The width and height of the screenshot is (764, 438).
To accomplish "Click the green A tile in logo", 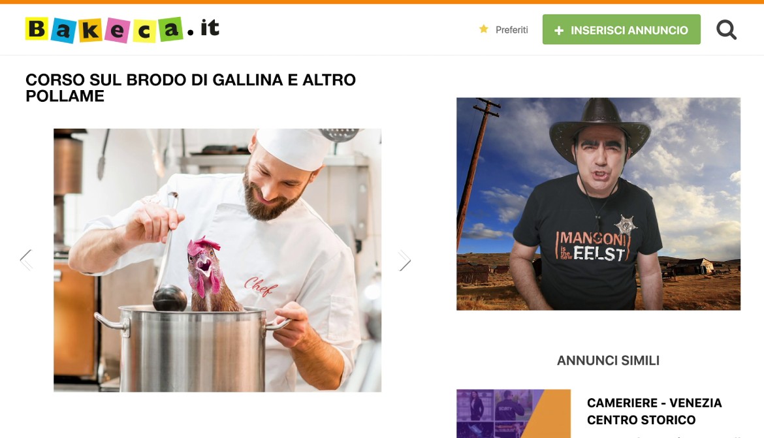I will click(x=170, y=29).
